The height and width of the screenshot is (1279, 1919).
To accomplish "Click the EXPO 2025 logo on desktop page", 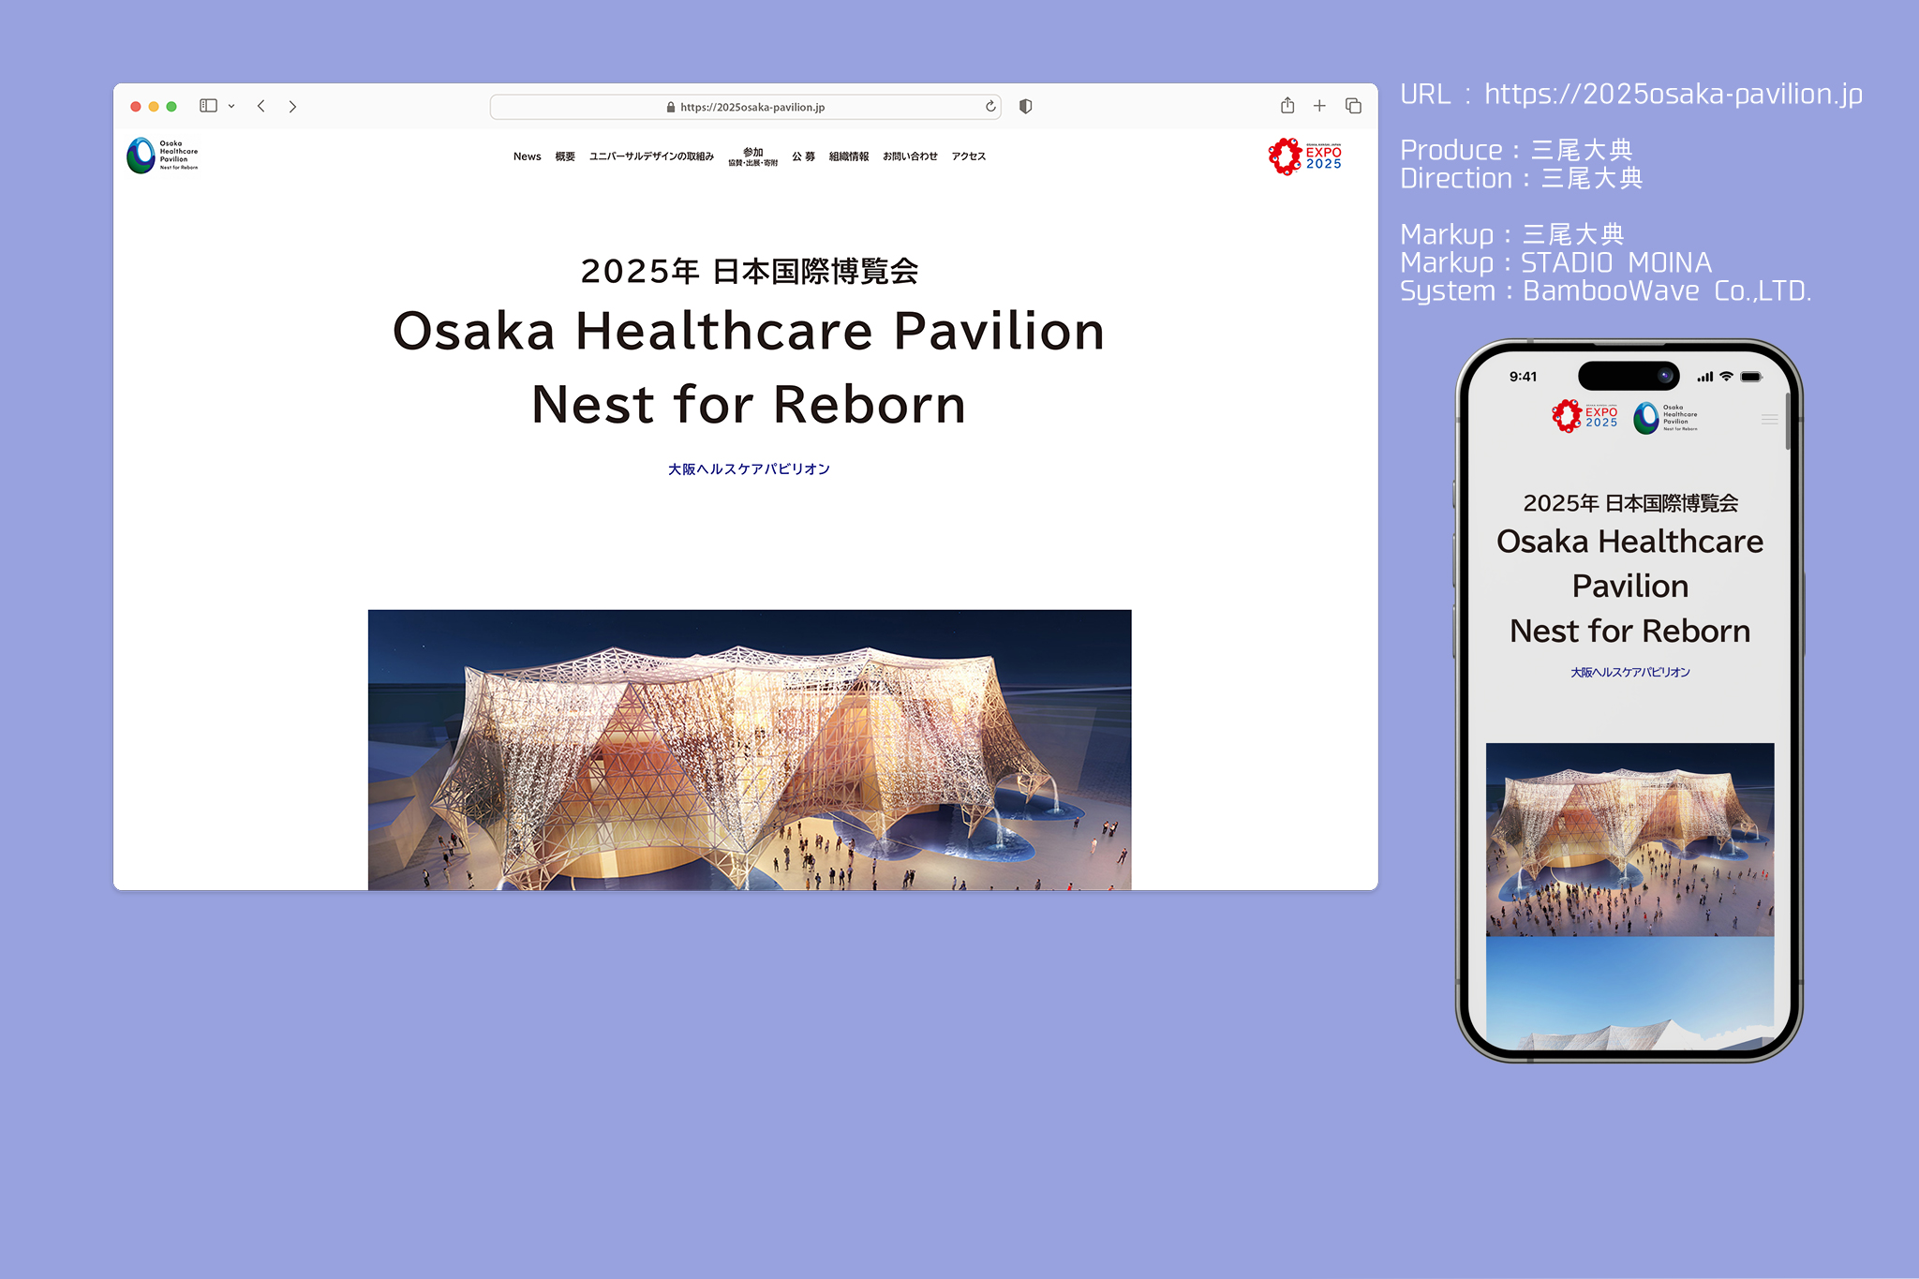I will pyautogui.click(x=1304, y=156).
